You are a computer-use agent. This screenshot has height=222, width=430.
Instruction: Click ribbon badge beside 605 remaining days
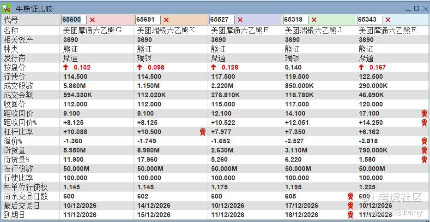click(350, 197)
